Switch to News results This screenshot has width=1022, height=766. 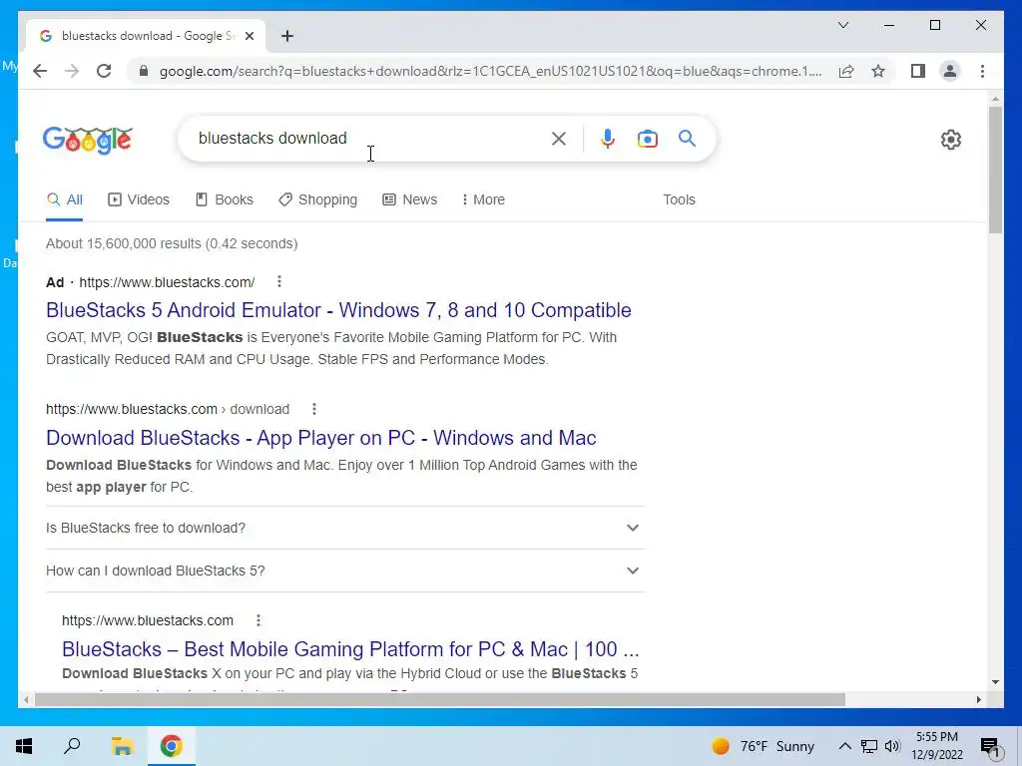409,199
